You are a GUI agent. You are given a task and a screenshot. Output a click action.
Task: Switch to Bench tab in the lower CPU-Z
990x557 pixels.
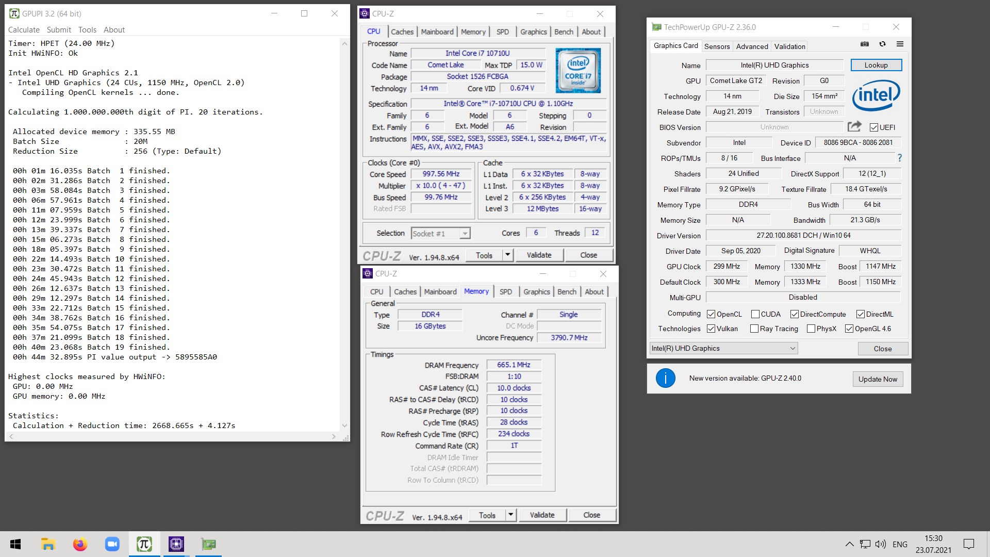(567, 291)
